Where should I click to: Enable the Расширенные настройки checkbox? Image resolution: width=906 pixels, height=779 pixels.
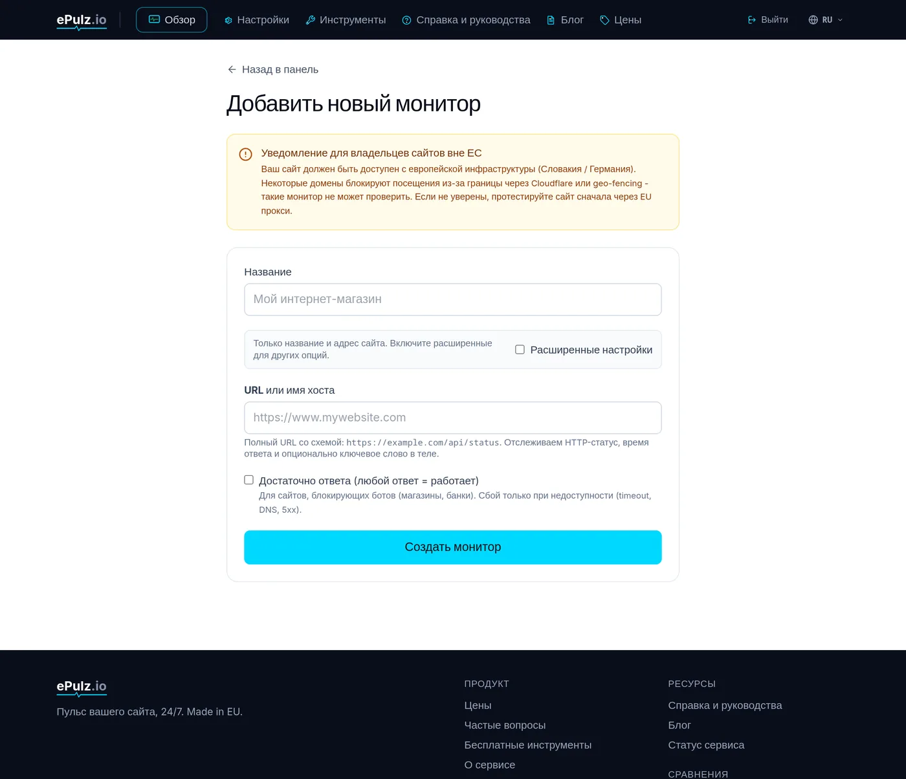coord(520,350)
